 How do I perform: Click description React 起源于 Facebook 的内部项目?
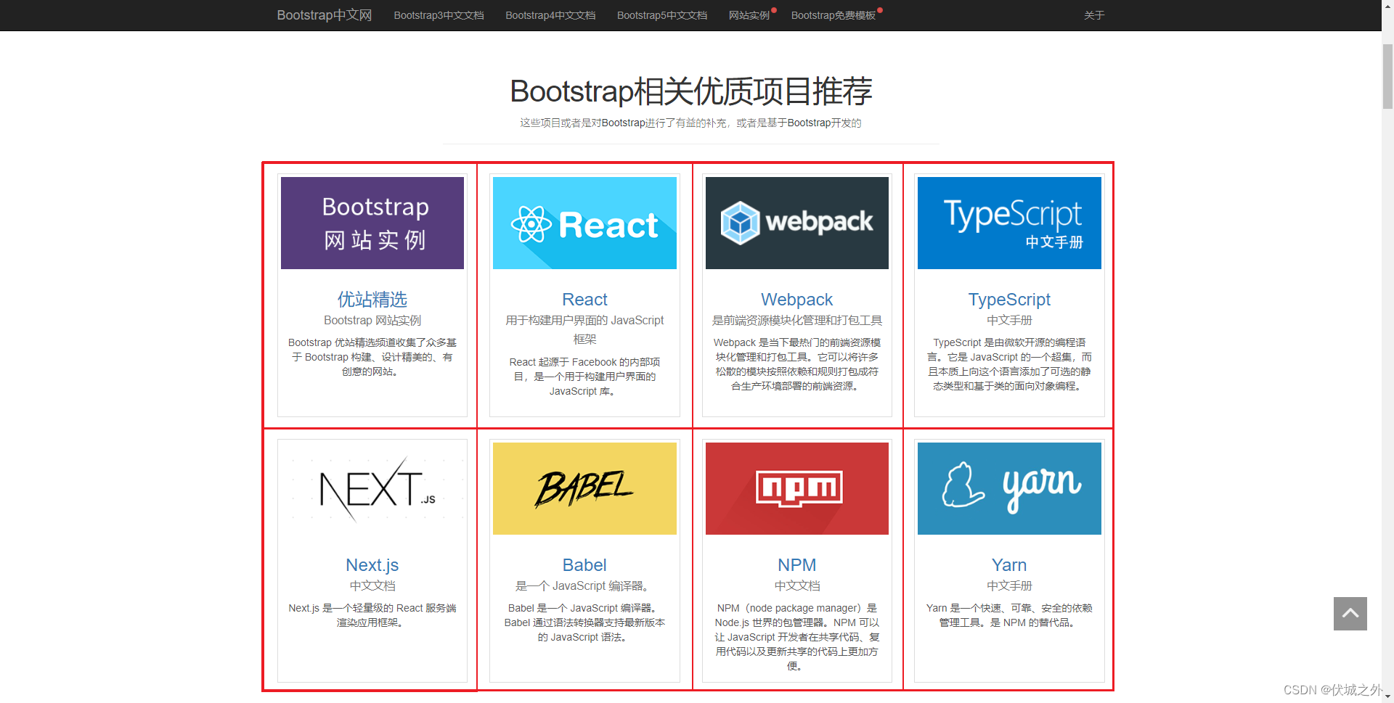pos(584,377)
